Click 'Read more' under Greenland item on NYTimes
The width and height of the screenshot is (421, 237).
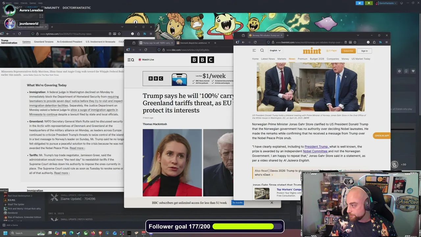pos(77,148)
